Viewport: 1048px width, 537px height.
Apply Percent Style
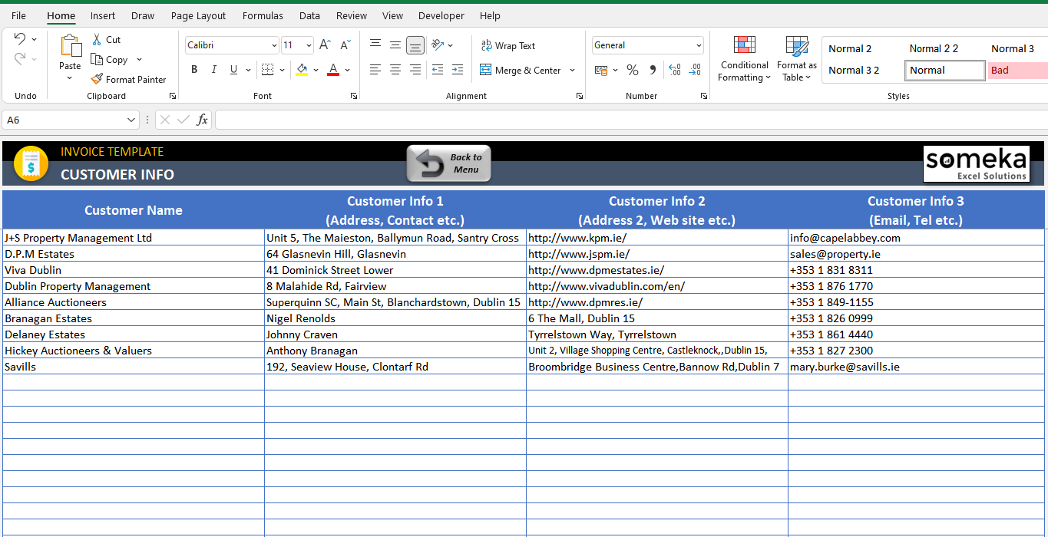click(x=633, y=70)
